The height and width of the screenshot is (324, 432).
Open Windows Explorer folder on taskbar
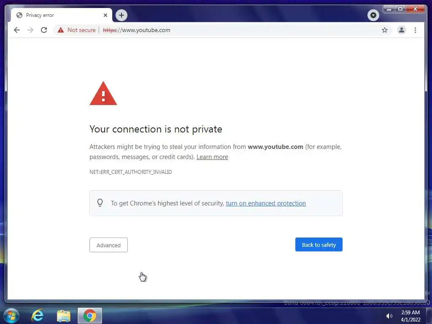[64, 316]
